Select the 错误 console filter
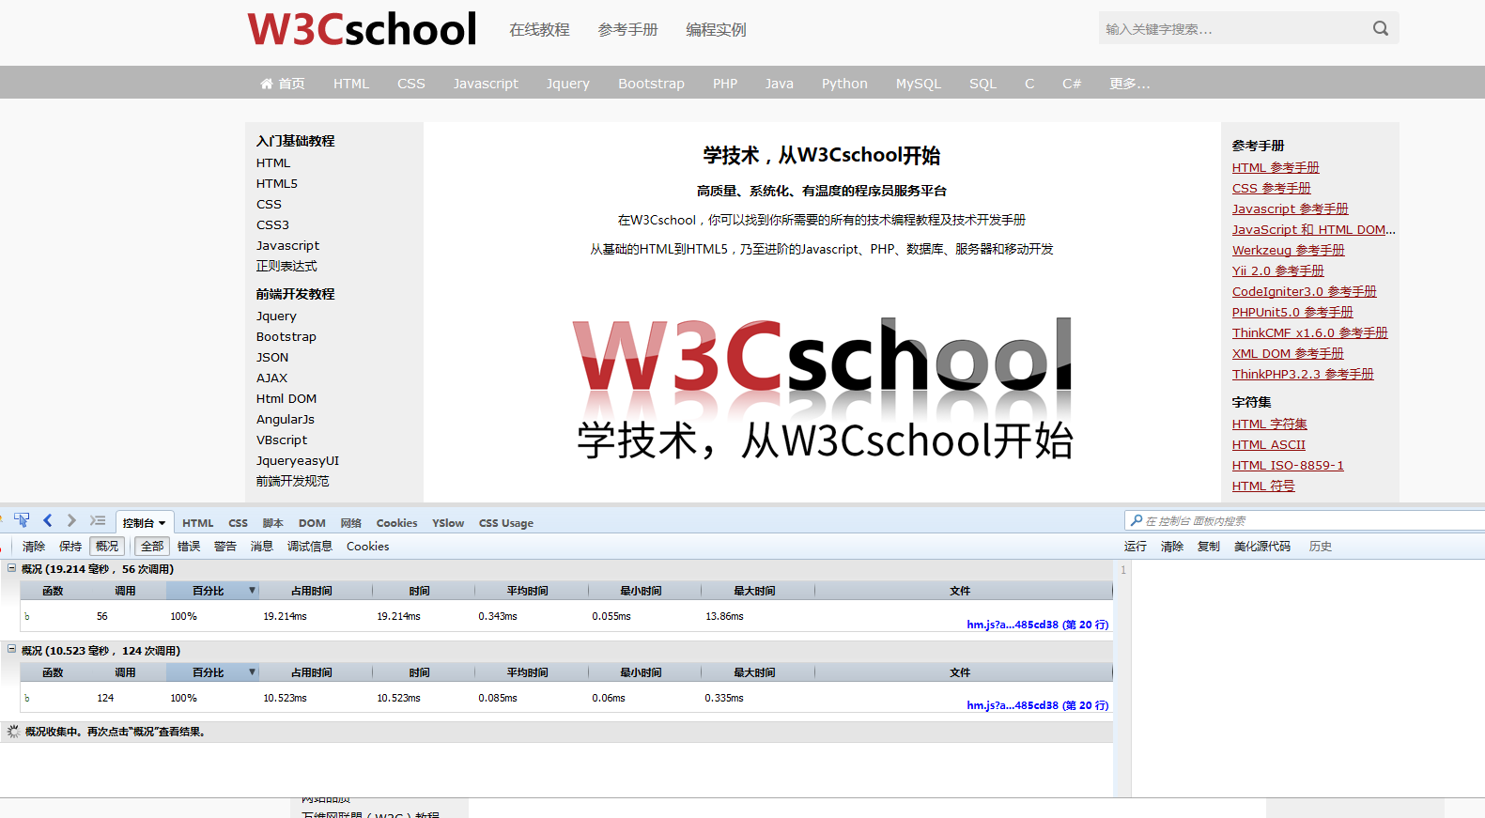 pos(189,547)
